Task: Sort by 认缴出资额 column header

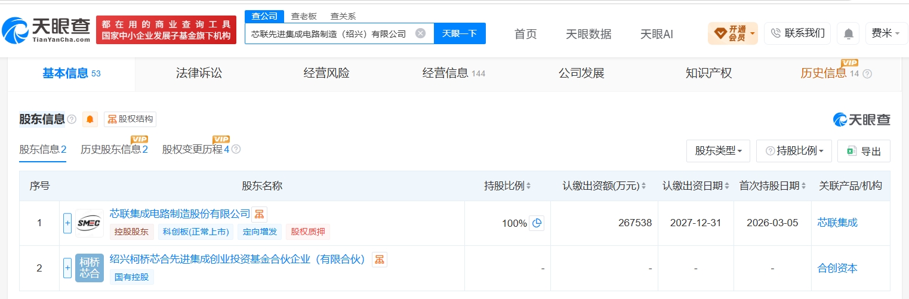Action: point(605,186)
